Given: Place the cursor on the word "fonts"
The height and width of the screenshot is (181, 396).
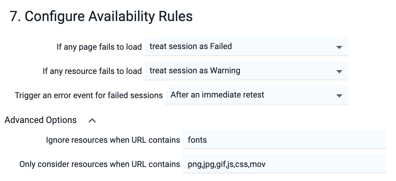Looking at the screenshot, I should [x=197, y=140].
